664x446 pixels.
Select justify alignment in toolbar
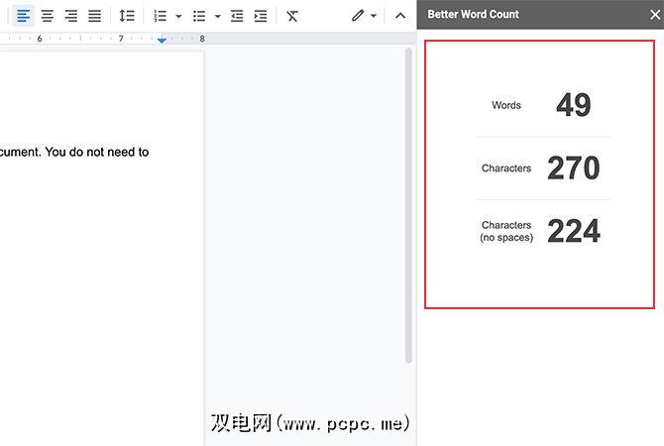click(94, 16)
